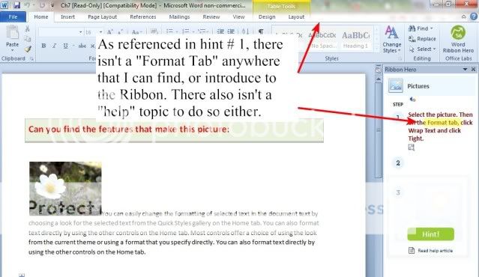Toggle Underline formatting
The height and width of the screenshot is (277, 479).
pyautogui.click(x=65, y=46)
